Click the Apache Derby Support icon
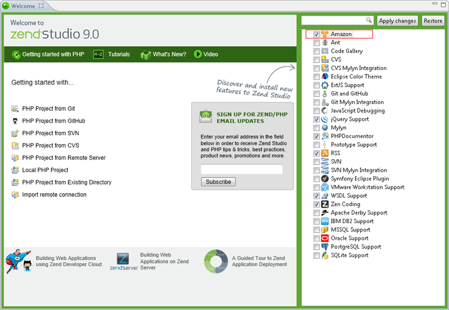 point(325,213)
